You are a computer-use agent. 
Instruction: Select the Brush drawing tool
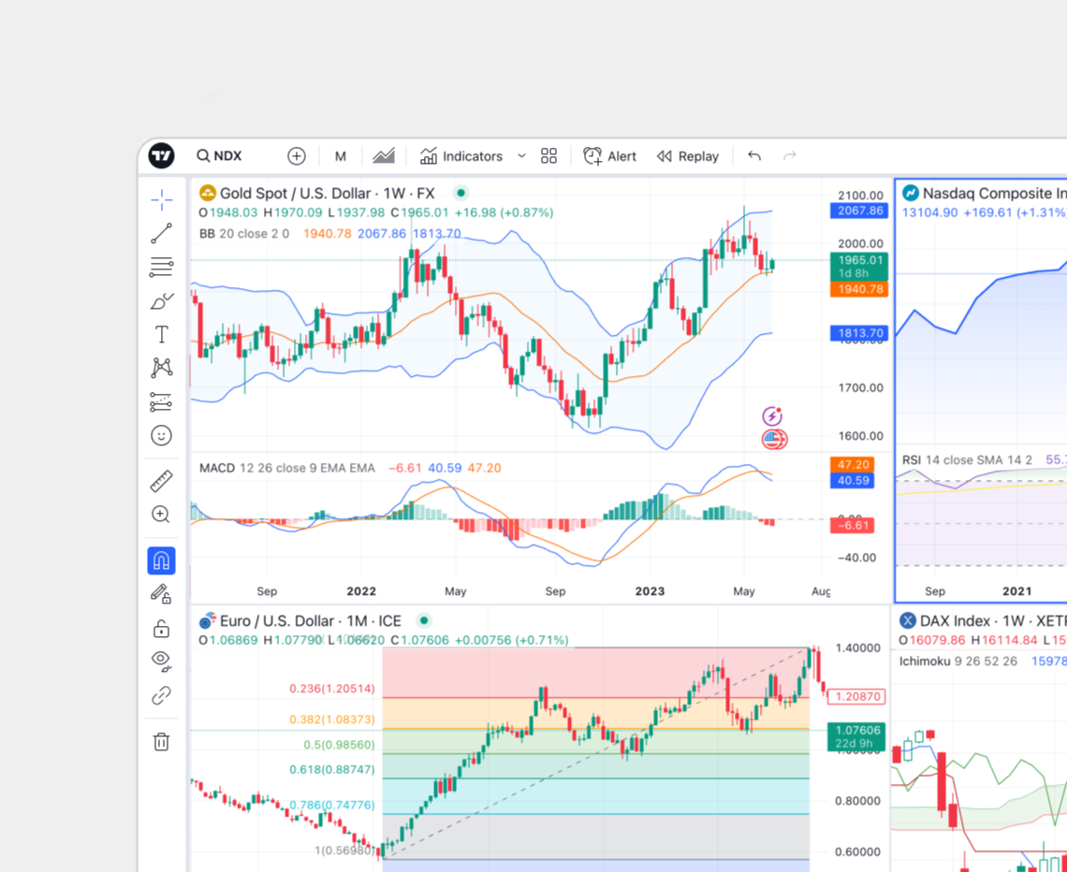tap(161, 301)
